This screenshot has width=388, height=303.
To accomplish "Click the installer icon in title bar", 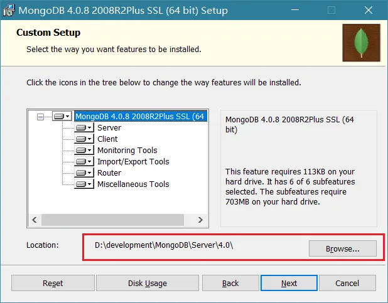I will pyautogui.click(x=9, y=11).
